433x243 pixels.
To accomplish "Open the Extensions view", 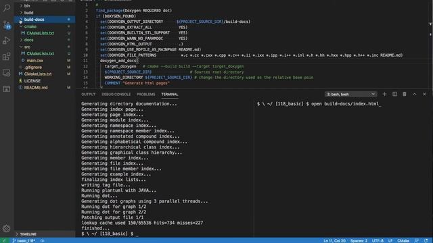I will click(6, 57).
